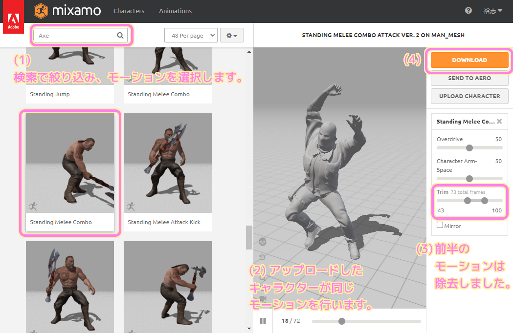Click the Mixamo running-man logo icon
The image size is (513, 333).
(x=41, y=10)
